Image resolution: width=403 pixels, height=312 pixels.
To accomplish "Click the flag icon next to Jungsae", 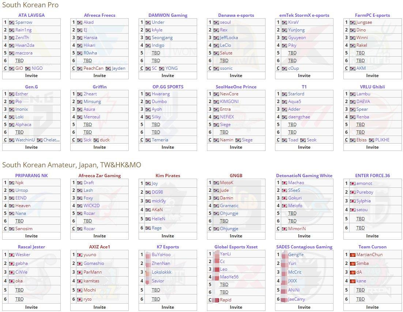I will point(353,23).
